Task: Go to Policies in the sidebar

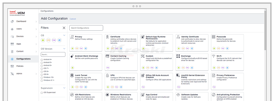Action: click(20, 66)
